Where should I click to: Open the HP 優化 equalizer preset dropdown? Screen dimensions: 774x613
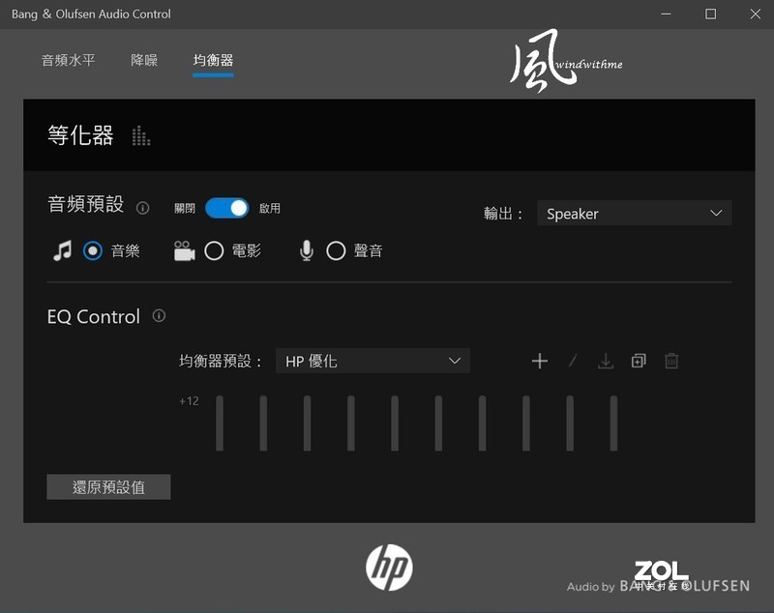(372, 360)
